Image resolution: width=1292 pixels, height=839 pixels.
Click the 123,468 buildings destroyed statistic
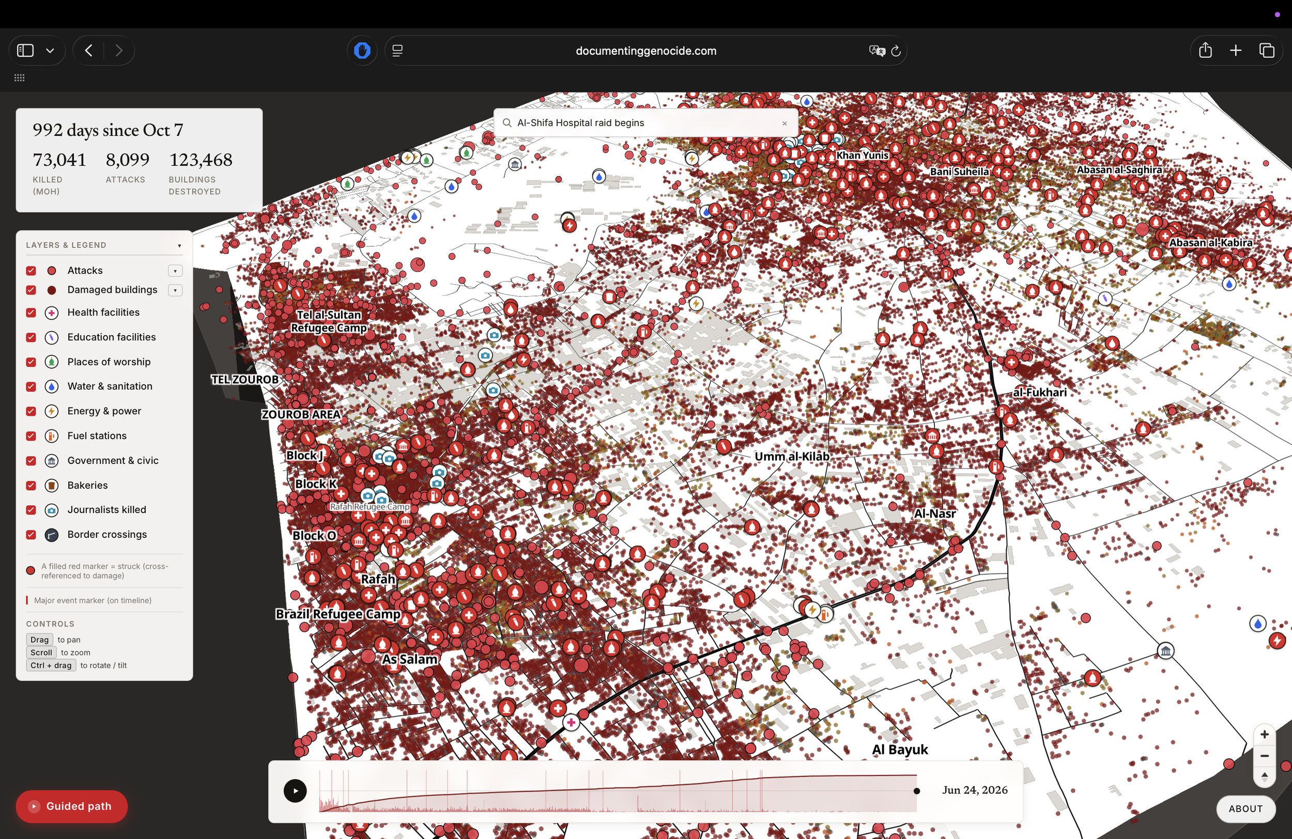click(201, 160)
